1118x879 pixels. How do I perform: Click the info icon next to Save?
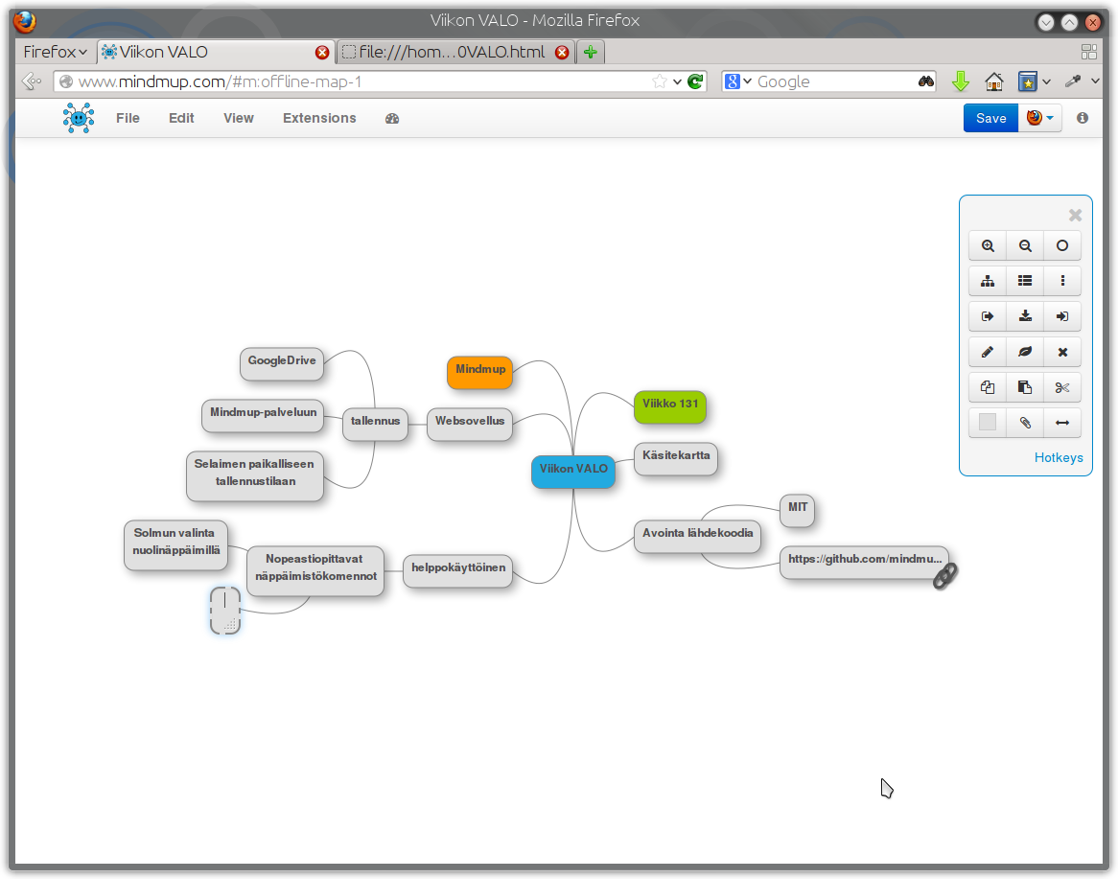(1083, 118)
